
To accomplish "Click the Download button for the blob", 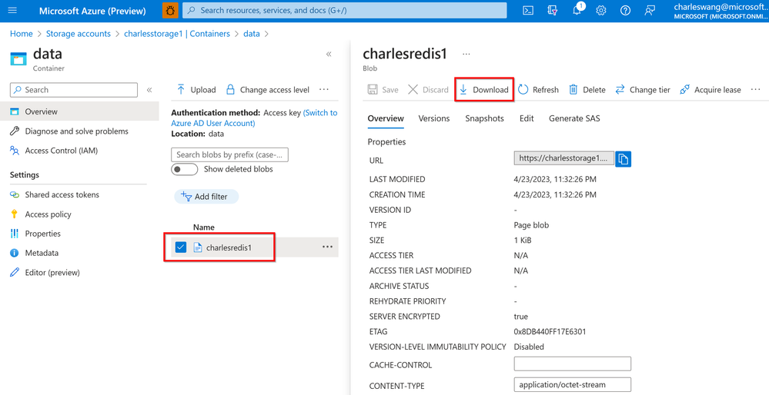I will (x=484, y=90).
